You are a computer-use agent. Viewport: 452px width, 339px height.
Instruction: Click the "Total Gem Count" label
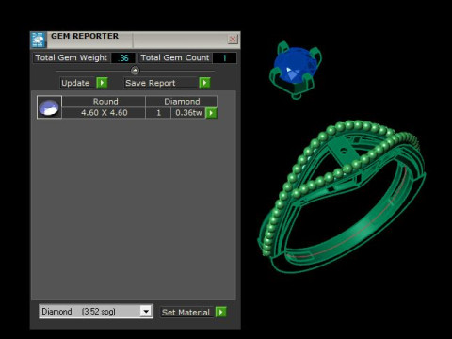coord(175,57)
